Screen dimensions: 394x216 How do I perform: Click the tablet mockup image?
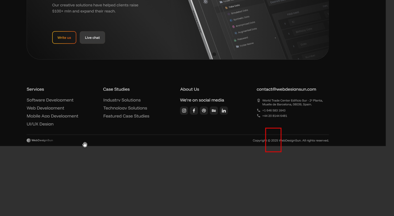point(258,30)
